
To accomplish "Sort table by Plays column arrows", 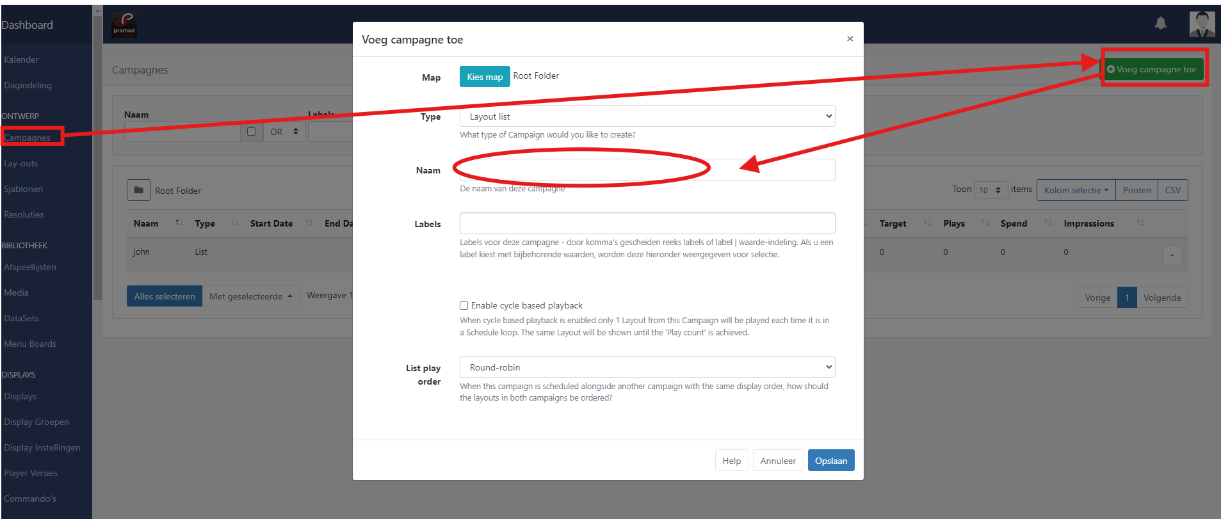I will pos(985,223).
